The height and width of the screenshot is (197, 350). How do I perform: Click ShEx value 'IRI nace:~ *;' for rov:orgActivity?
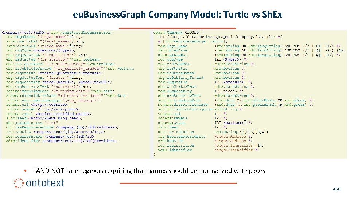pos(229,91)
